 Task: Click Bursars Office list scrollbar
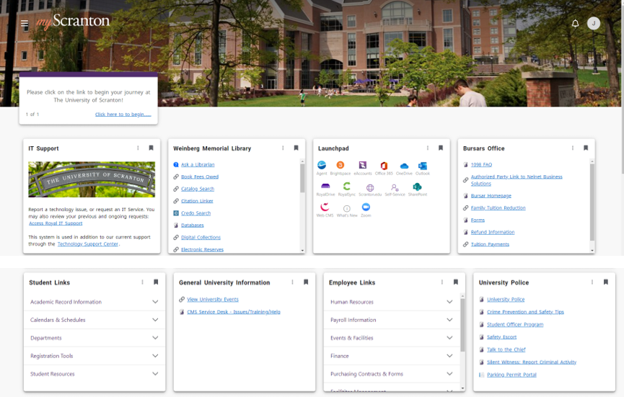point(592,202)
